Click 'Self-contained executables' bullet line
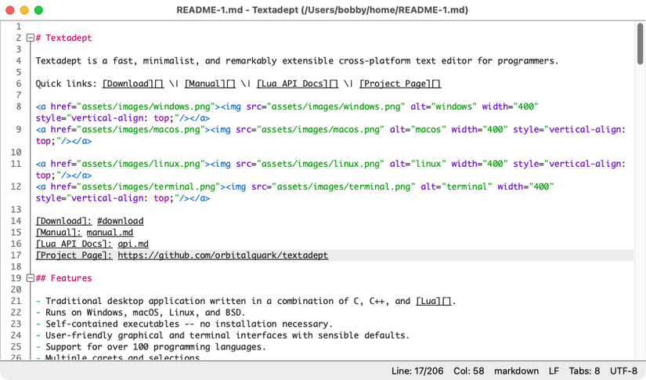The image size is (646, 380). [189, 324]
